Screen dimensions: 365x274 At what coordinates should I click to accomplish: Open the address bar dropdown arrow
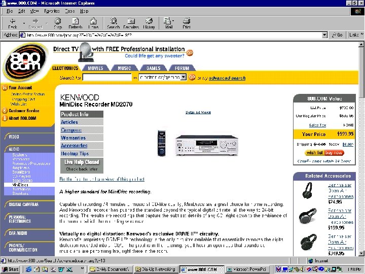click(x=325, y=35)
